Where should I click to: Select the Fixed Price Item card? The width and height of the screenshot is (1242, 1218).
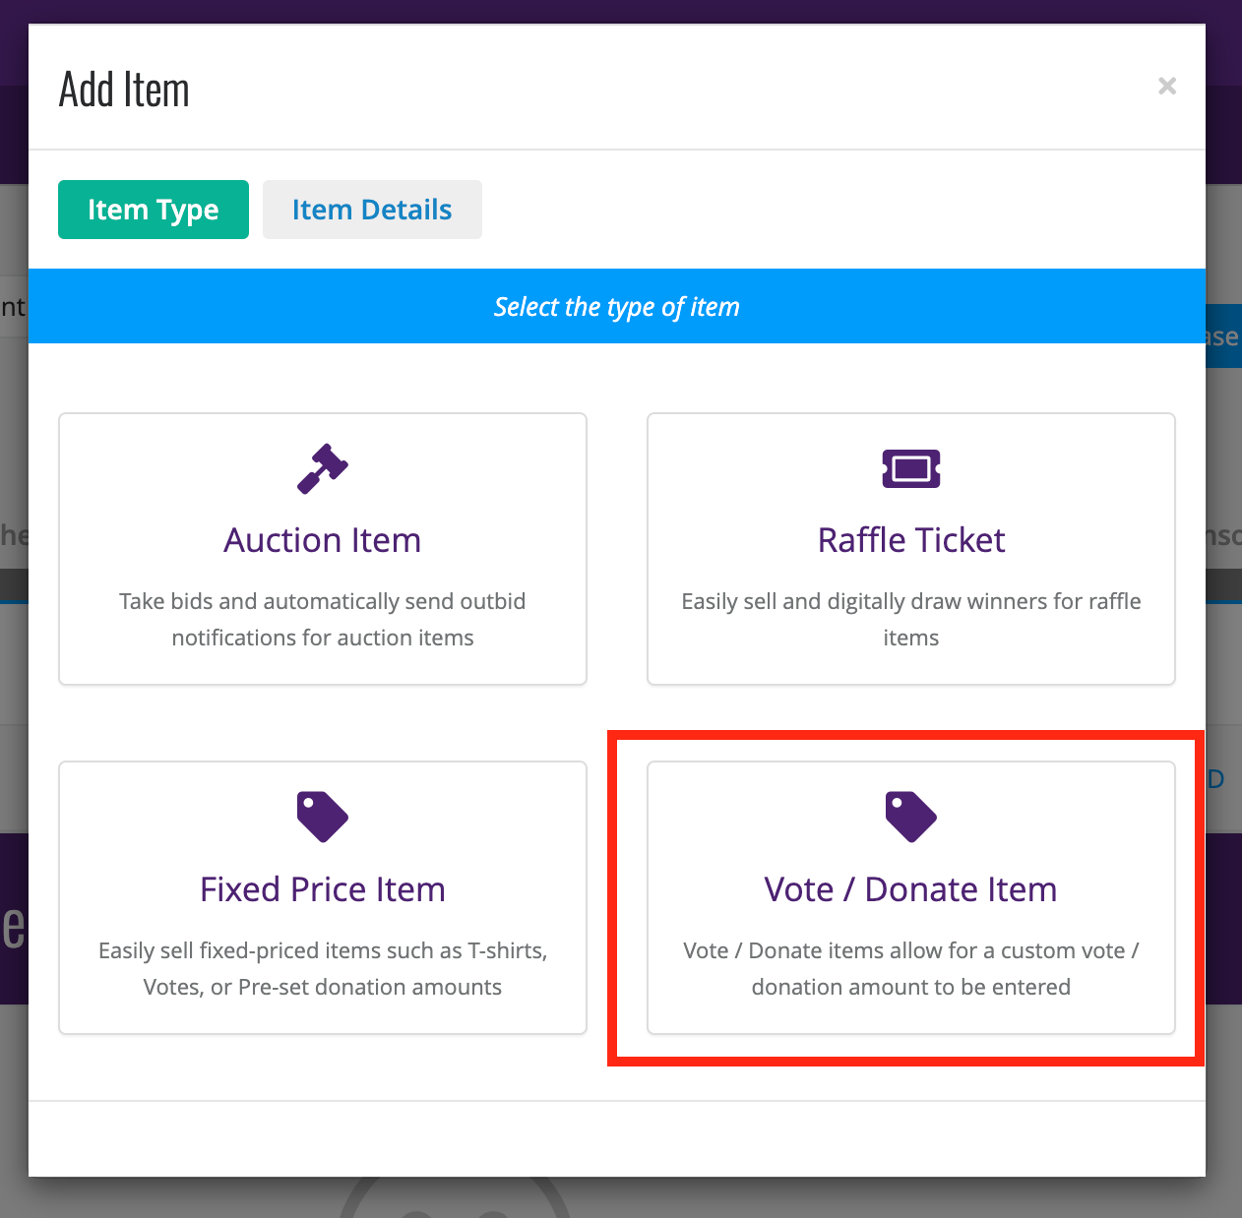pyautogui.click(x=323, y=898)
